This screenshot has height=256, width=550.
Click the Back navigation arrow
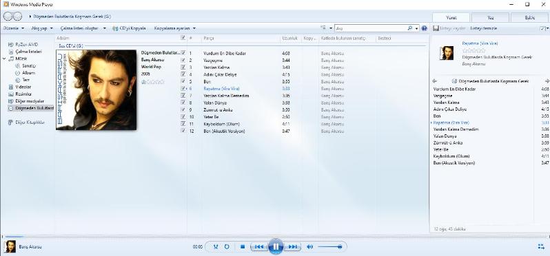[x=8, y=16]
